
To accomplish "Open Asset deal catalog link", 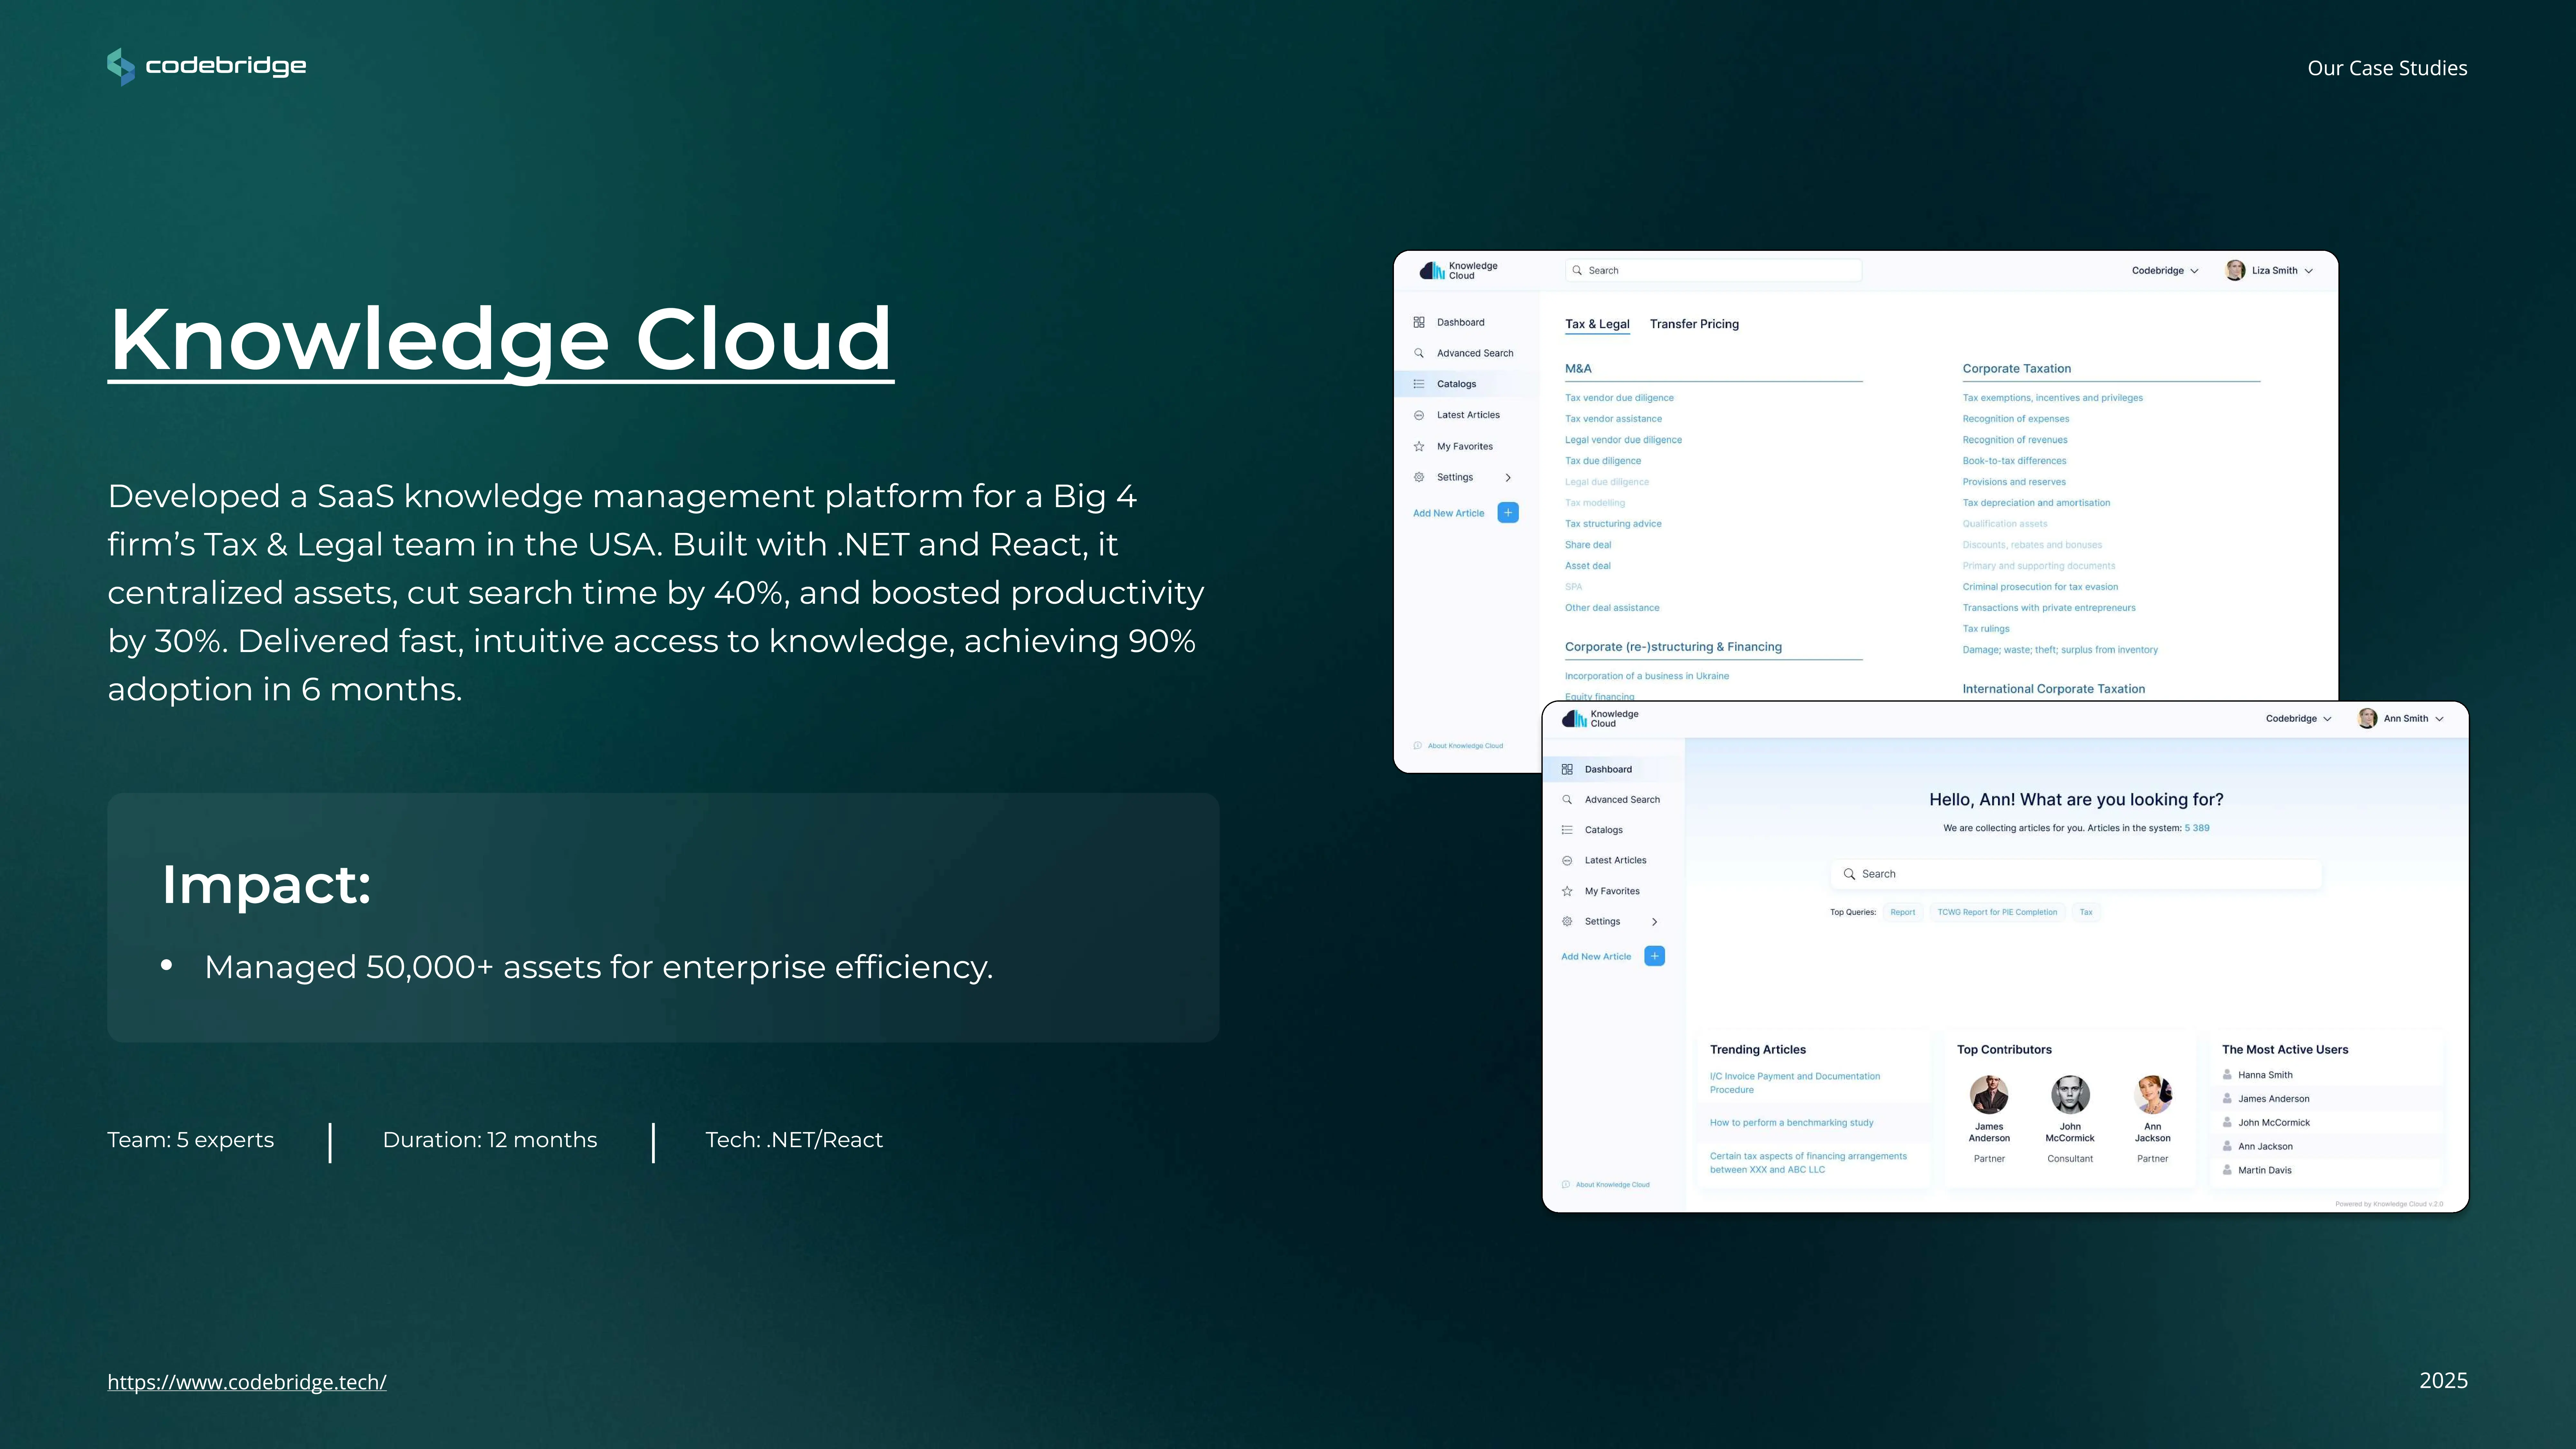I will 1588,566.
